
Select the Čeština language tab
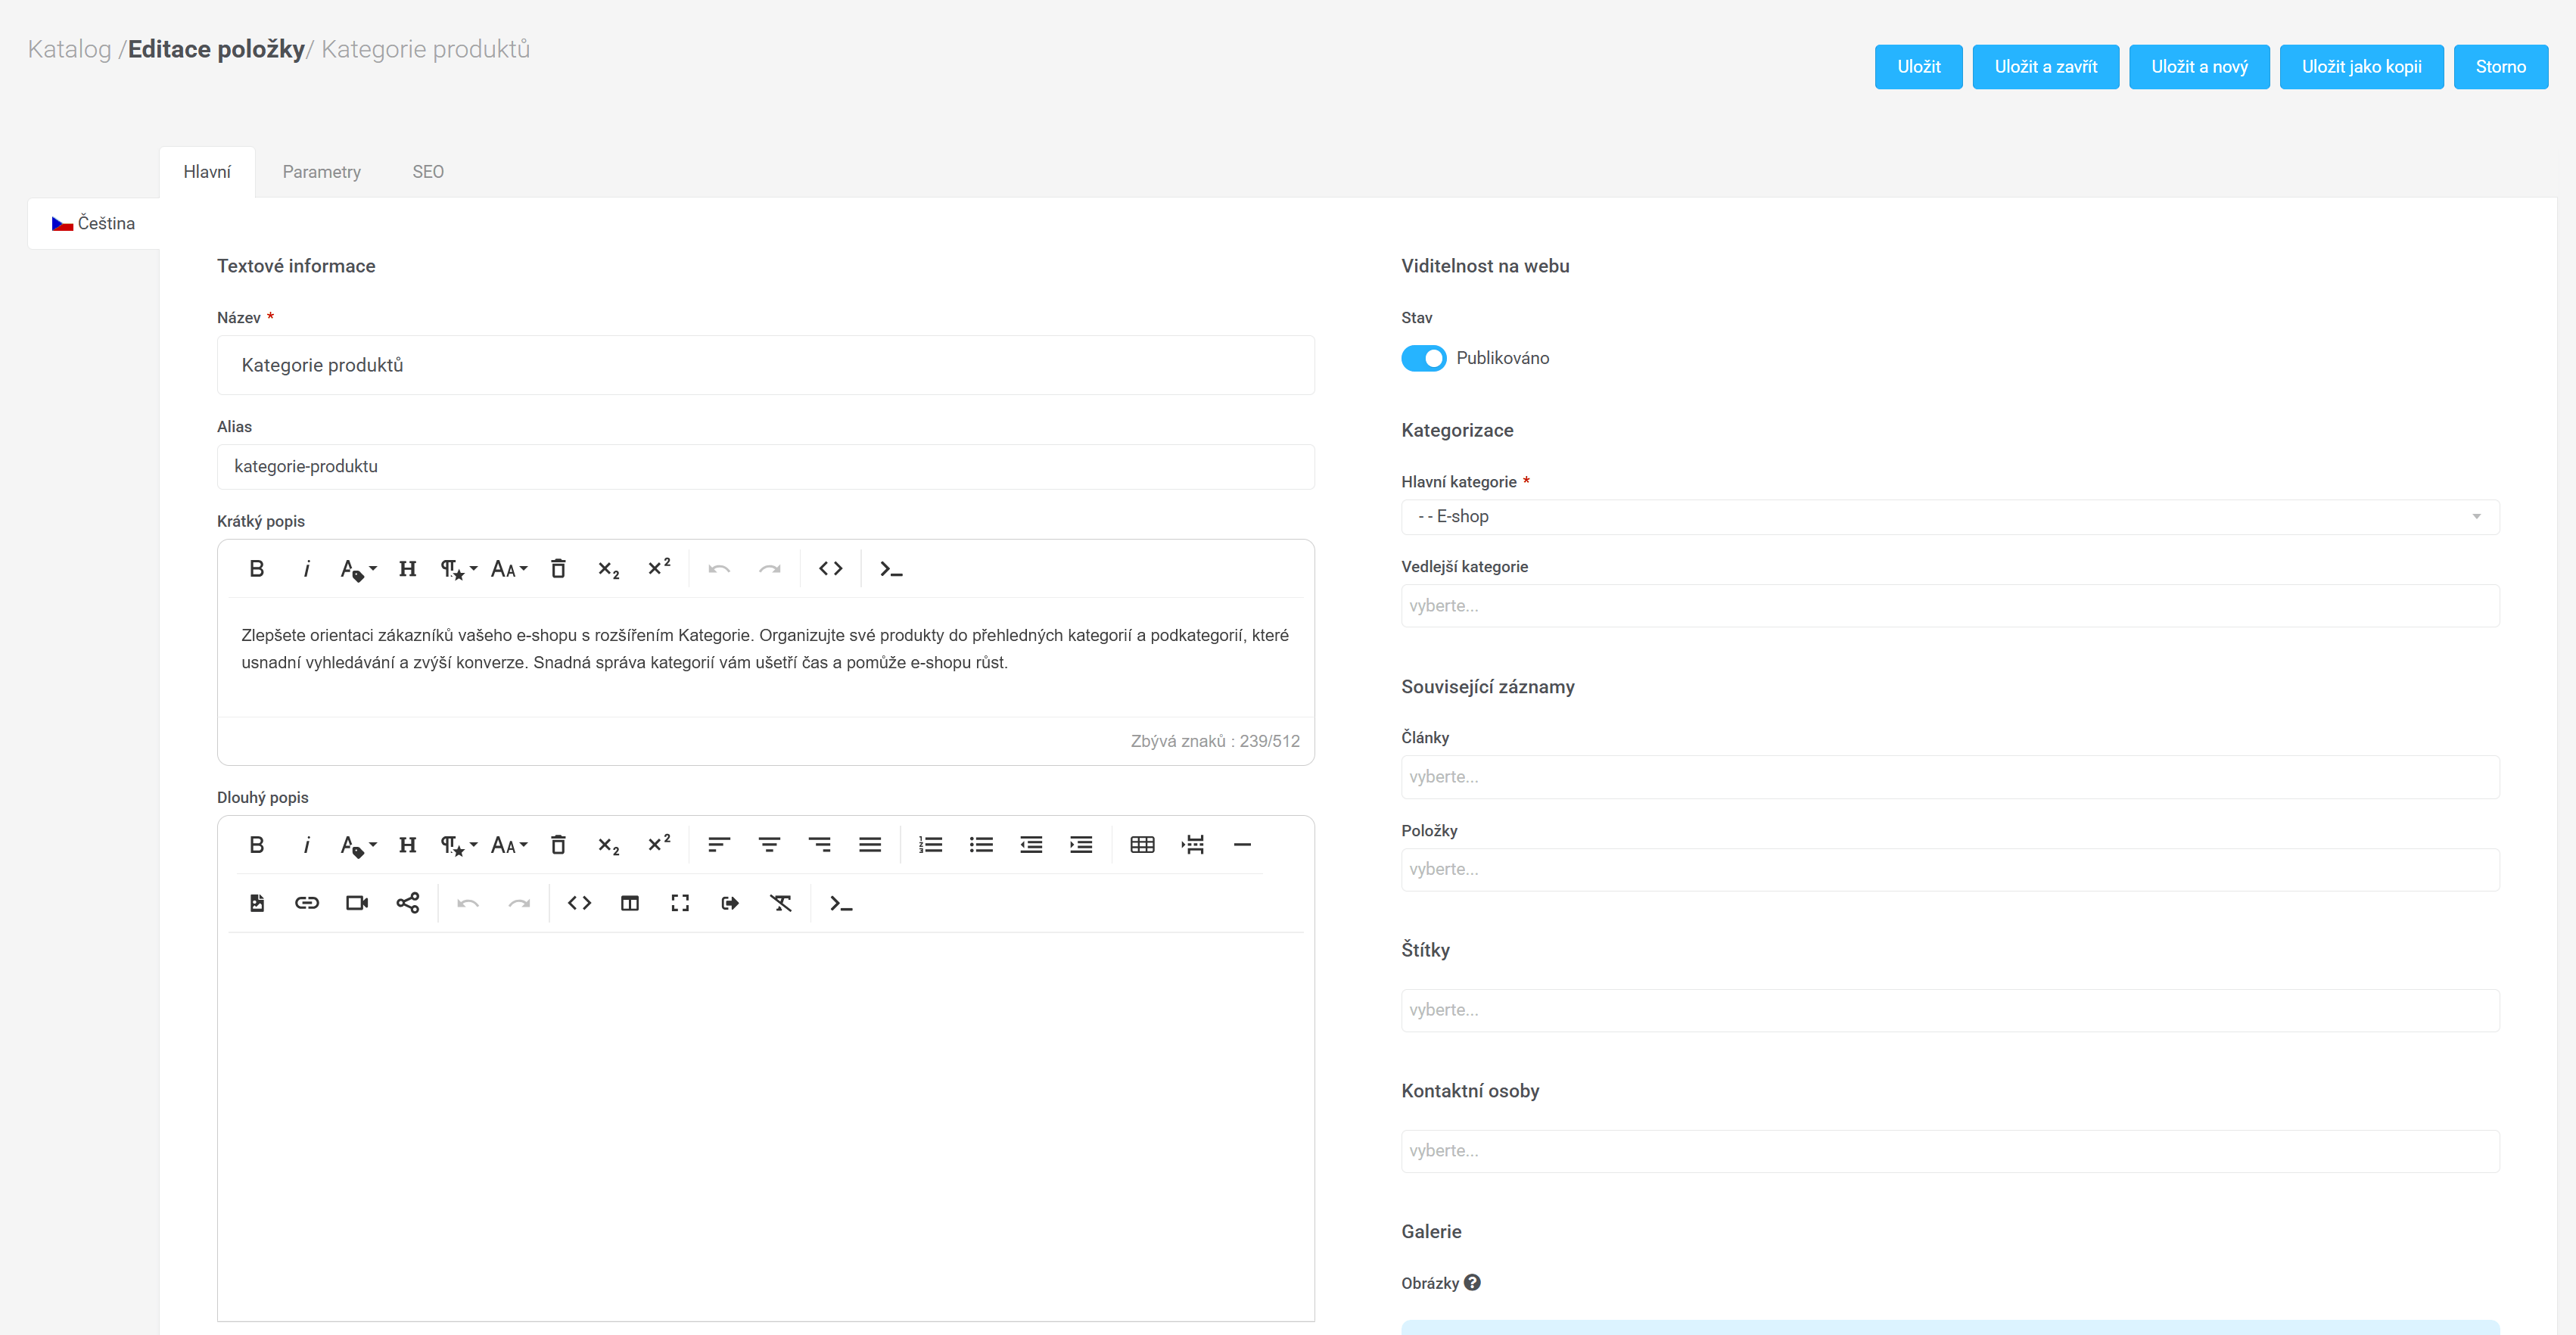pos(94,223)
